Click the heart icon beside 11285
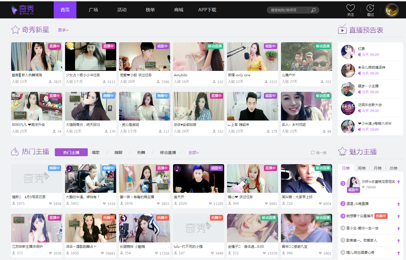The width and height of the screenshot is (406, 260). click(211, 204)
